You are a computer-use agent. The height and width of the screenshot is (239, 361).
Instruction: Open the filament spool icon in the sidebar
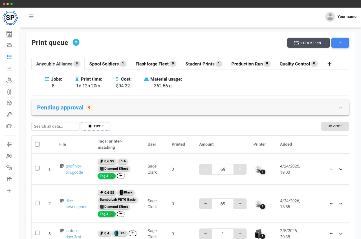(9, 92)
